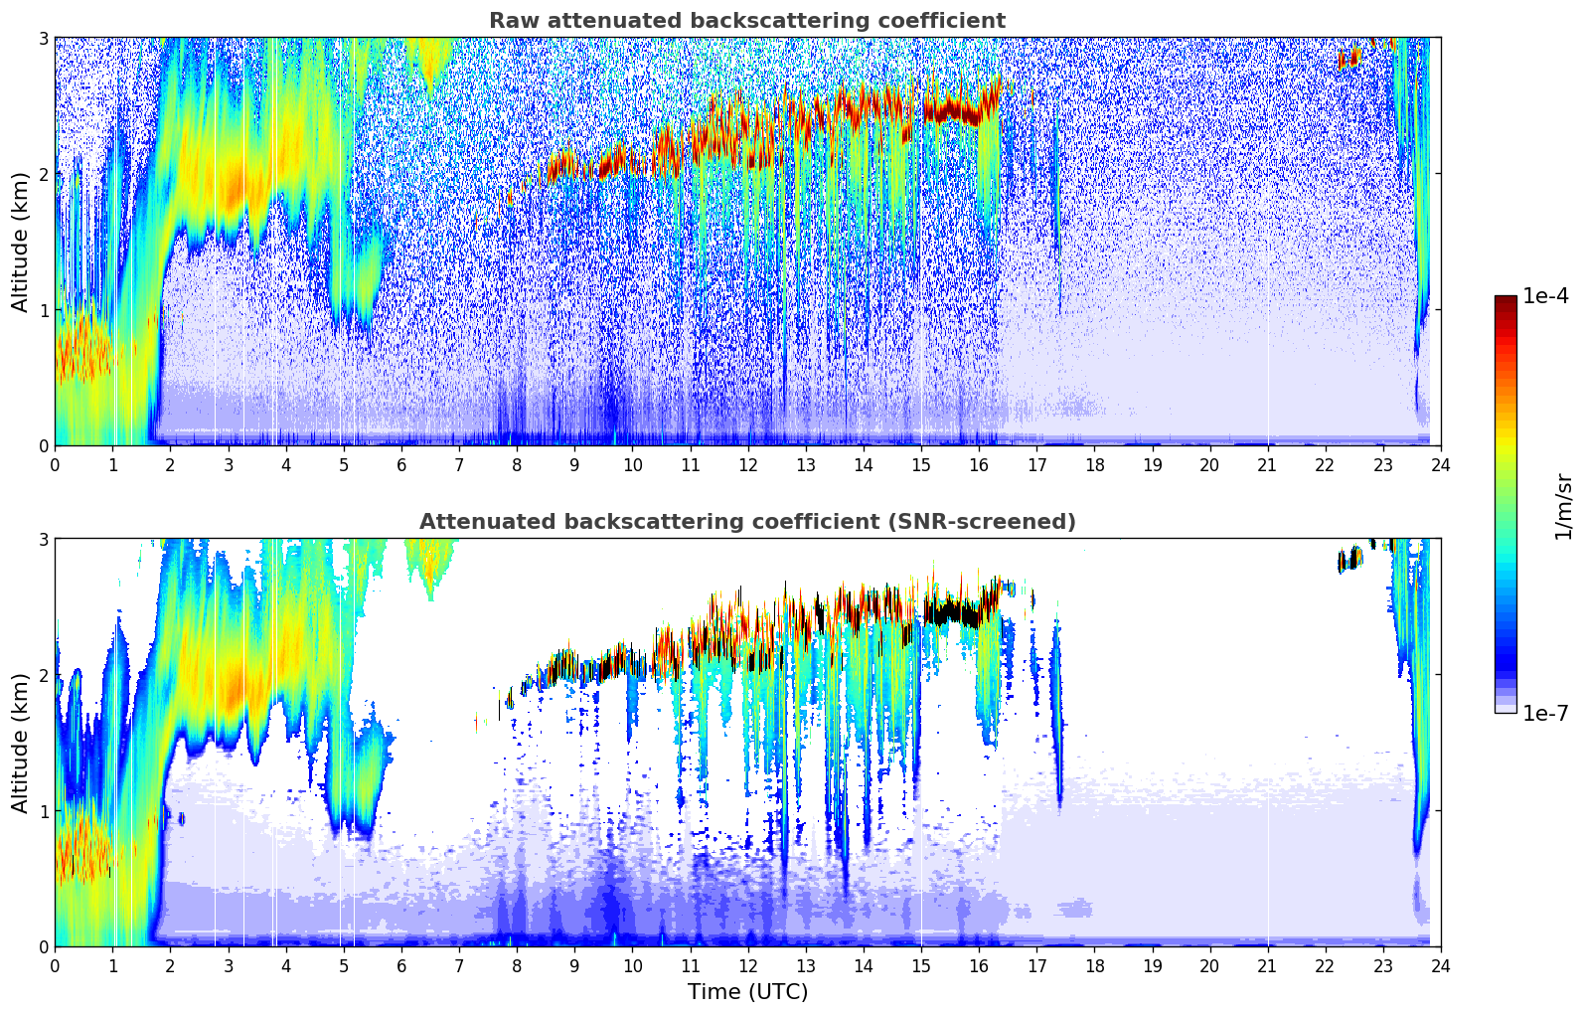Click altitude "3" tick label on the raw plot

[44, 38]
